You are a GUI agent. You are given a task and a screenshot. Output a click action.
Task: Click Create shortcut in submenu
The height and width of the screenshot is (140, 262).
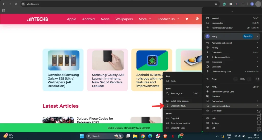(182, 106)
